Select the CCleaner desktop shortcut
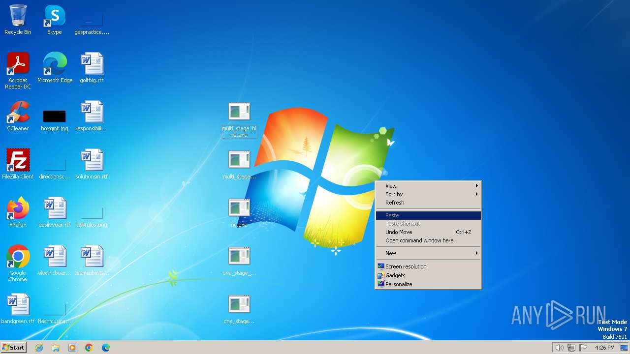Image resolution: width=630 pixels, height=354 pixels. coord(18,116)
